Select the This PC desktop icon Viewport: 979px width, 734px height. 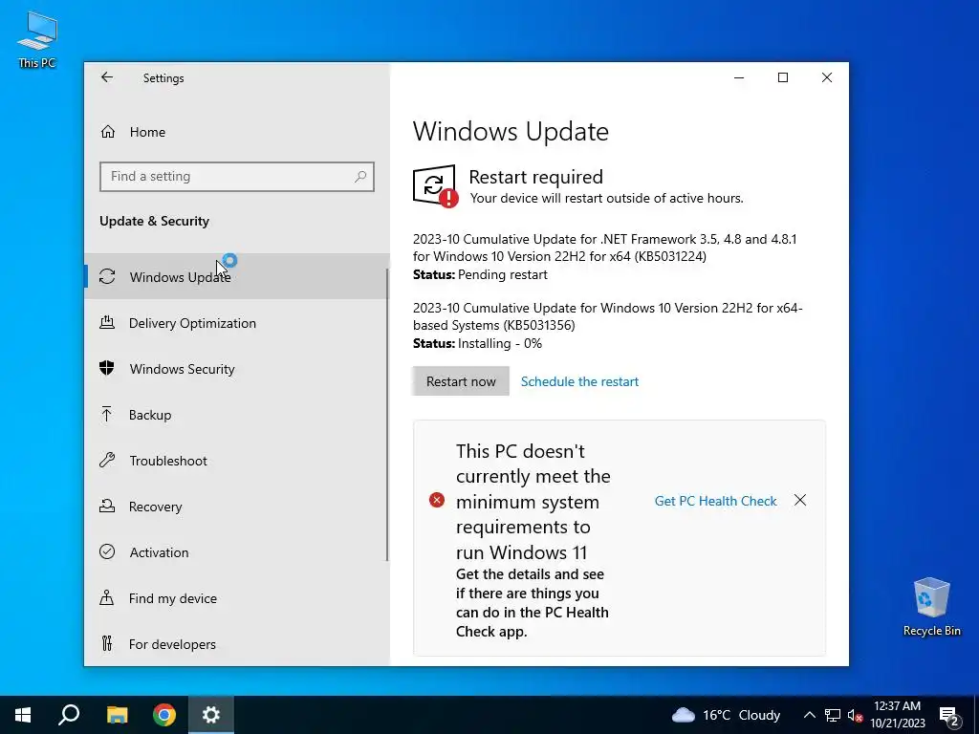tap(37, 39)
